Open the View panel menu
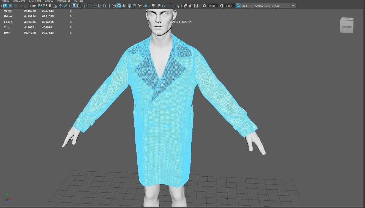Screen dimensions: 365x208 (6, 1)
